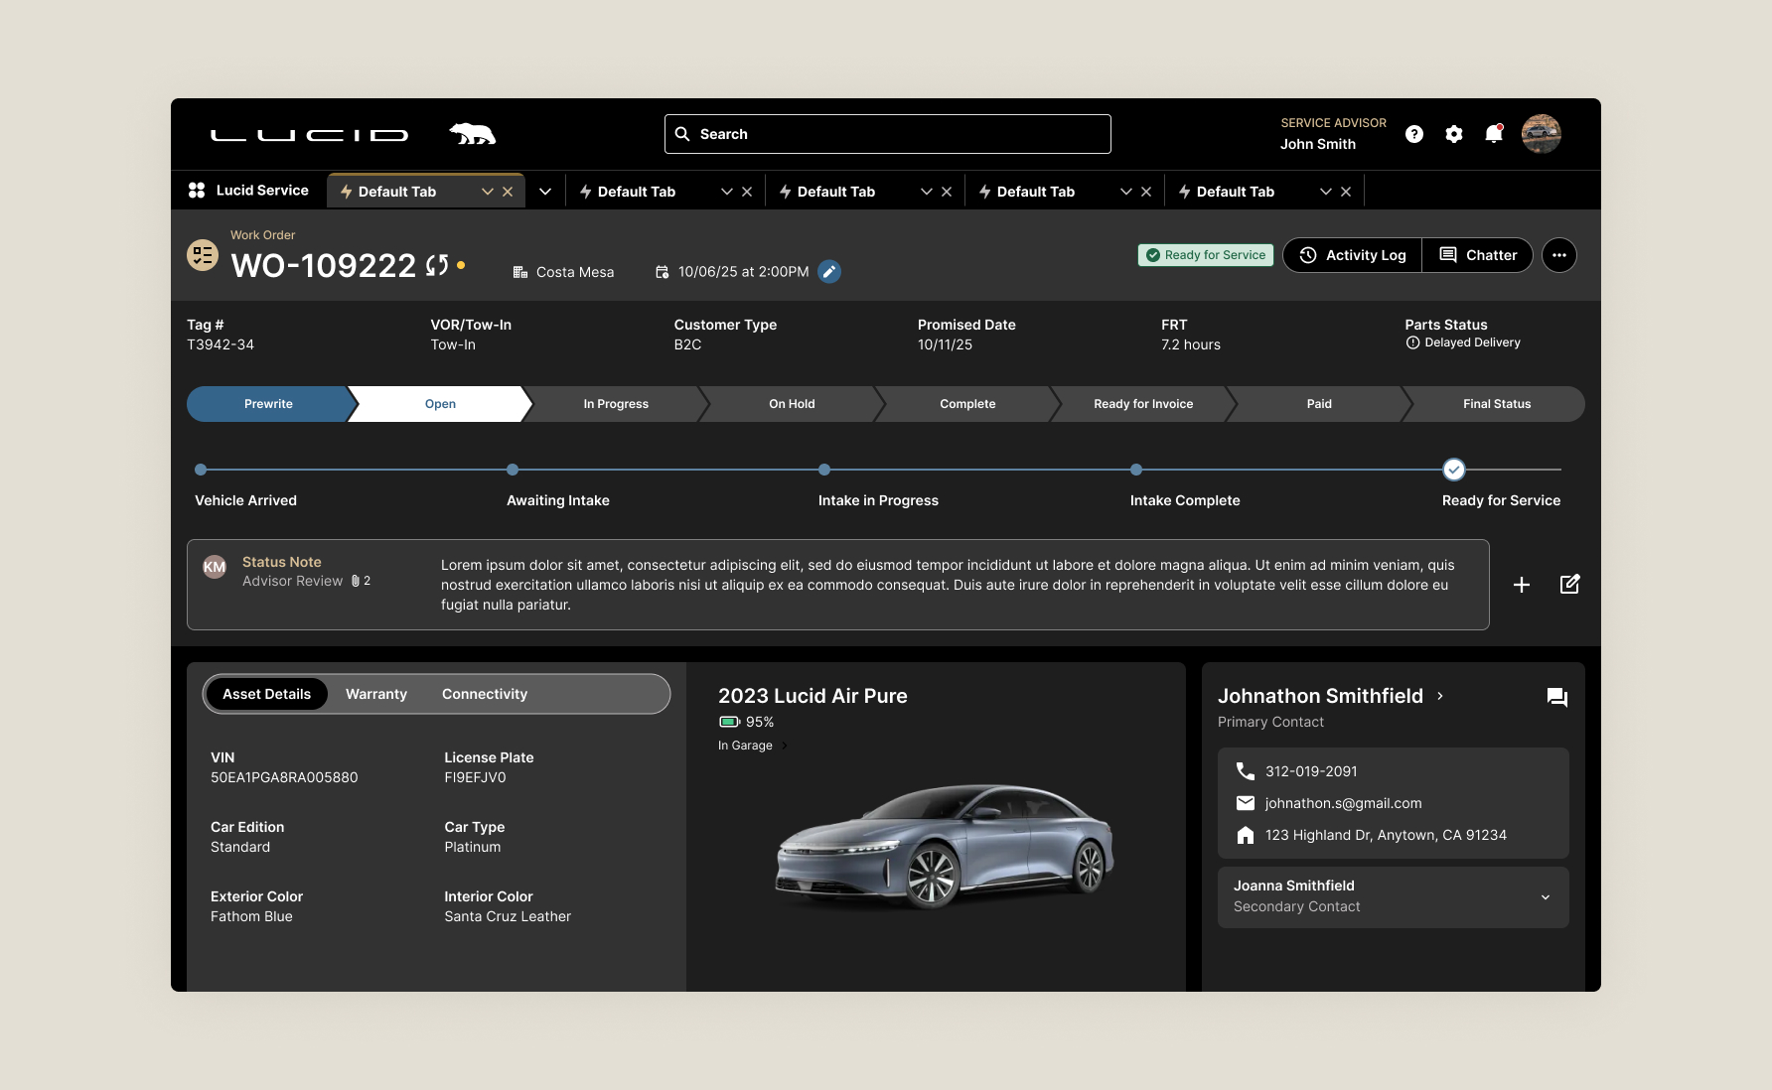
Task: Select the Ready for Service status pill
Action: coord(1205,255)
